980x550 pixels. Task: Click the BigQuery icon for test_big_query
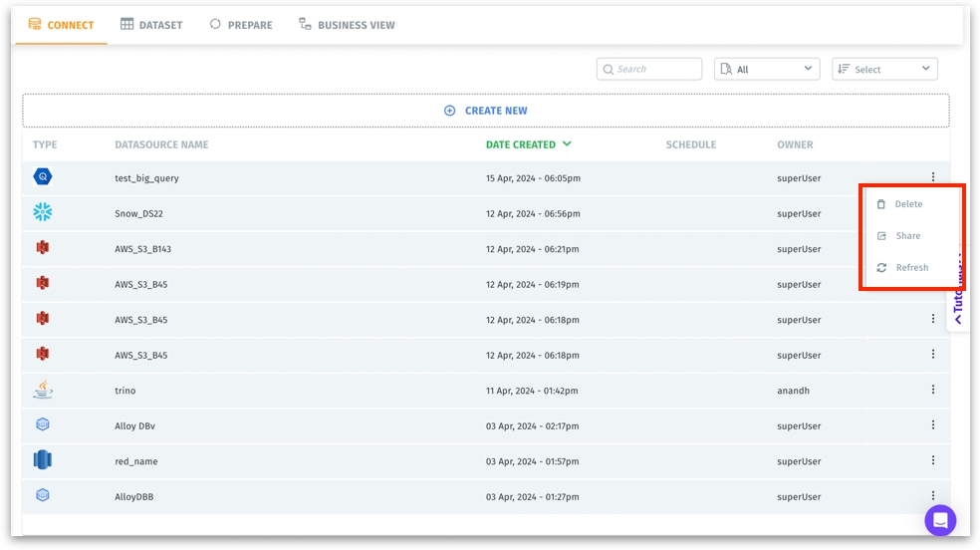42,177
